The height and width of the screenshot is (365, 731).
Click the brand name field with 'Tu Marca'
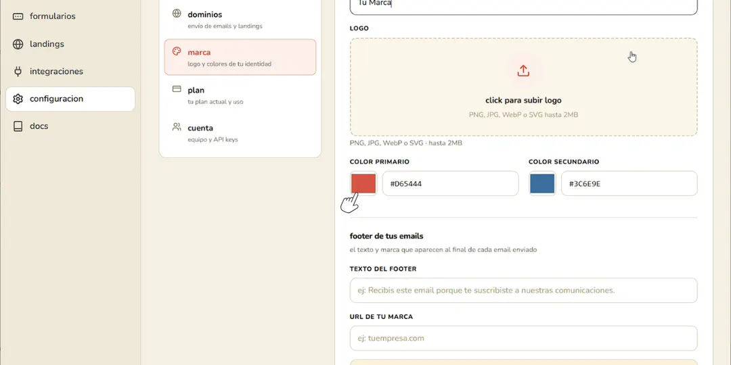click(523, 7)
